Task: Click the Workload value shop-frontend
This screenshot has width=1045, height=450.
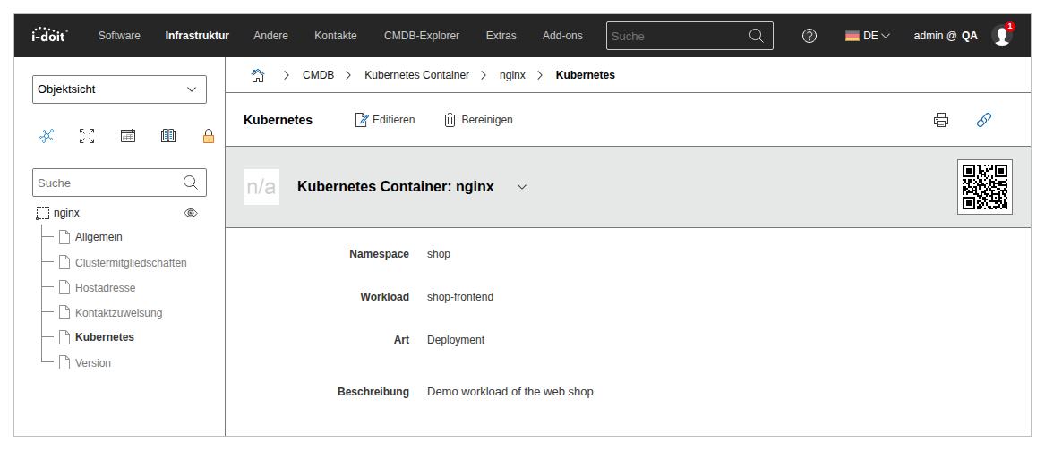Action: [x=460, y=297]
